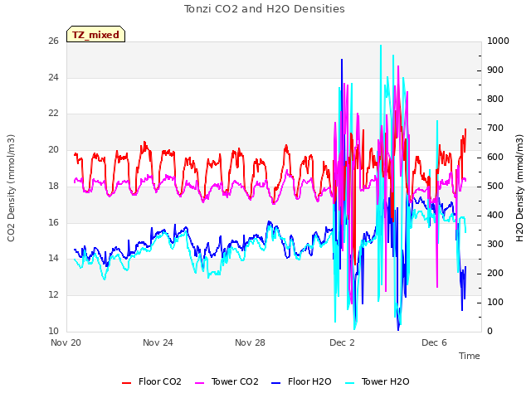The width and height of the screenshot is (531, 398).
Task: Click the Nov 24 x-axis tick label
Action: click(x=158, y=342)
